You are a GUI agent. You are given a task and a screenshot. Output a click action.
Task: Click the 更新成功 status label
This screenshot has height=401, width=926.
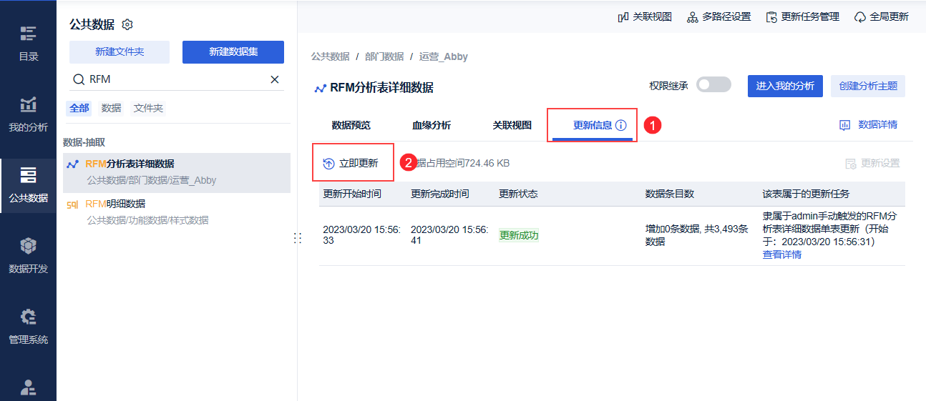pos(519,235)
